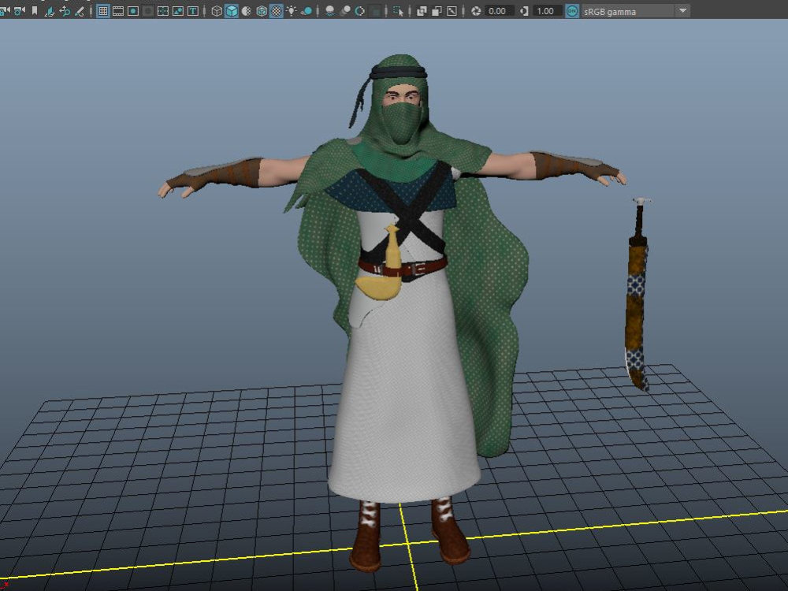
Task: Click the Depth of Field icon
Action: tap(375, 10)
